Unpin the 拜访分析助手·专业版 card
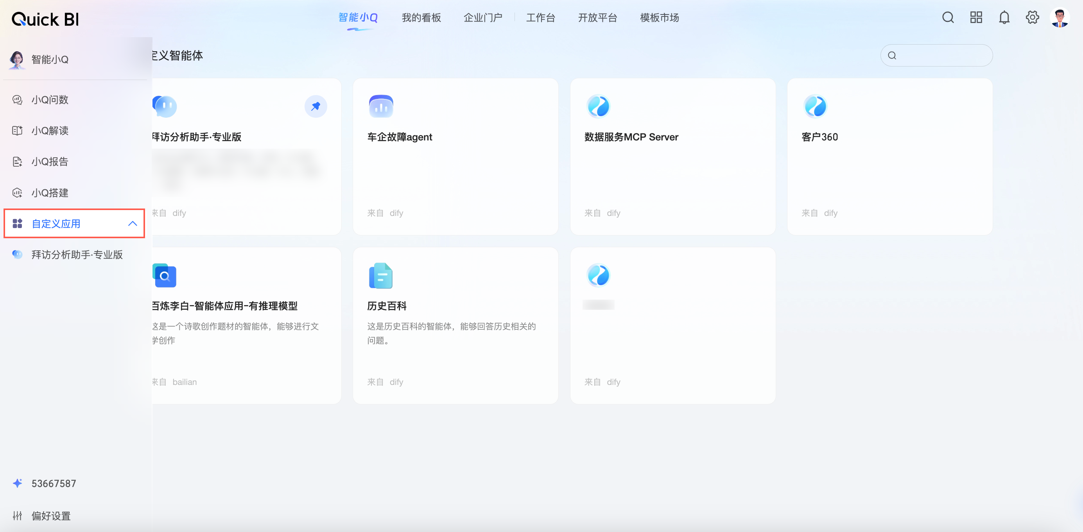Viewport: 1083px width, 532px height. pyautogui.click(x=316, y=106)
